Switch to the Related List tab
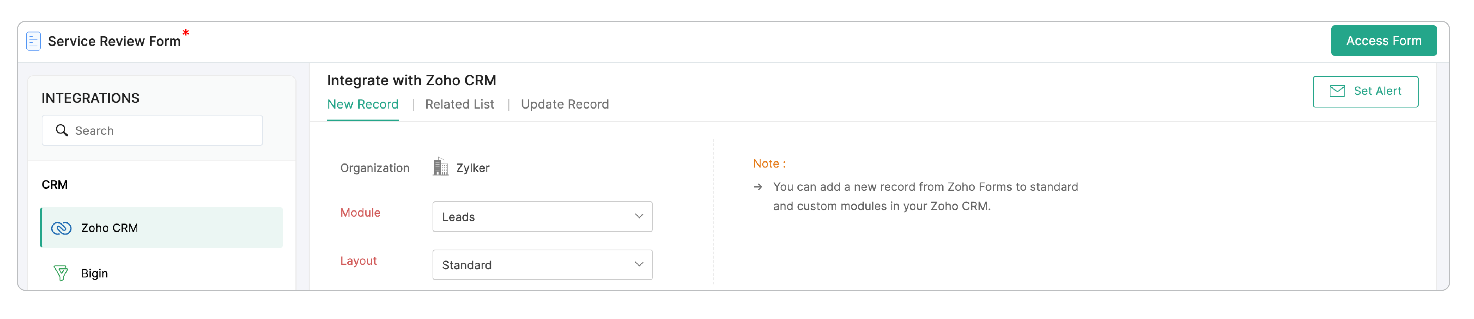1474x319 pixels. click(459, 104)
